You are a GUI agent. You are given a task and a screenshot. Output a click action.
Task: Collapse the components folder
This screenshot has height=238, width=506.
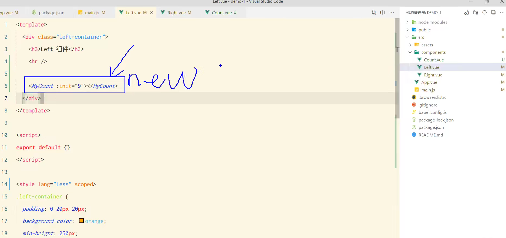410,52
